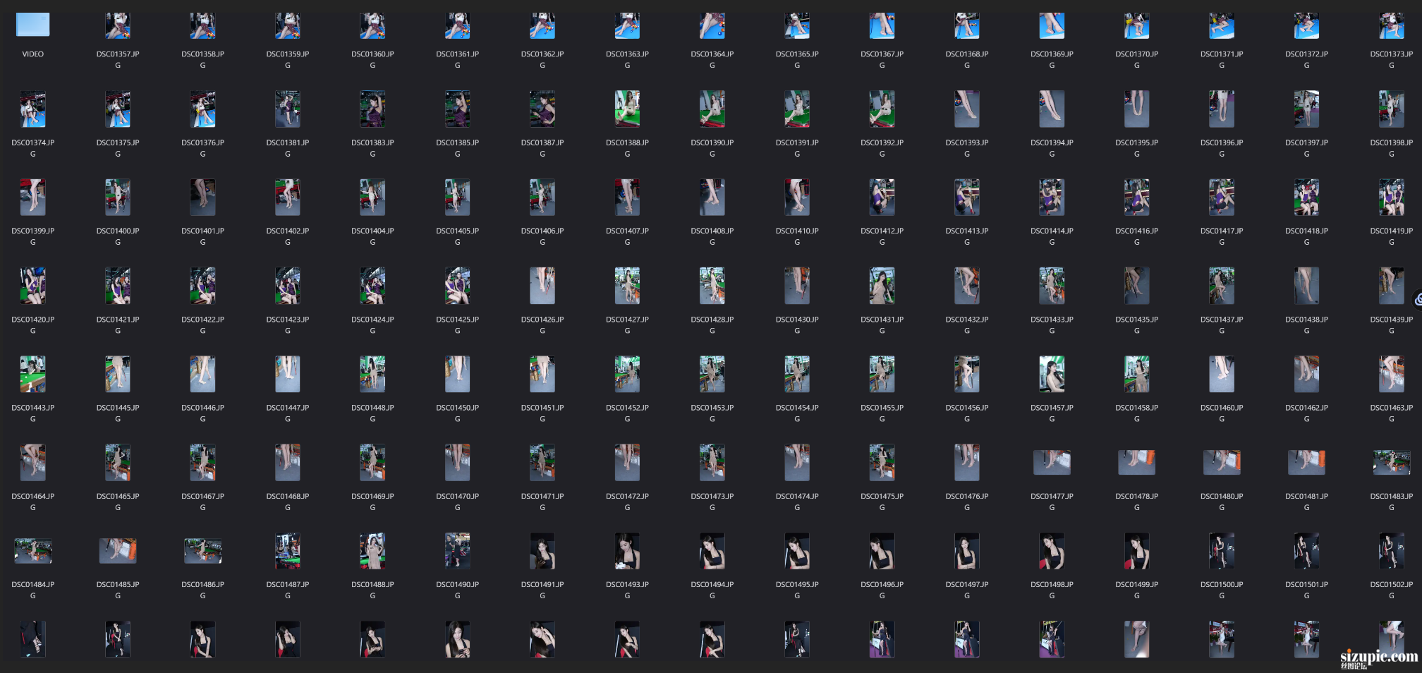Image resolution: width=1422 pixels, height=673 pixels.
Task: Select the DSC01364.JPG thumbnail
Action: pyautogui.click(x=712, y=25)
